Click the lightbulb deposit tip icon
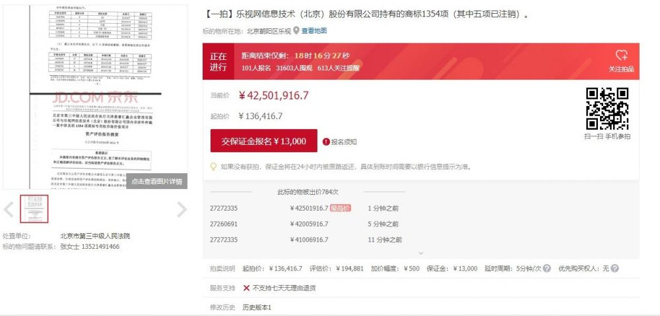This screenshot has width=660, height=316. [213, 167]
